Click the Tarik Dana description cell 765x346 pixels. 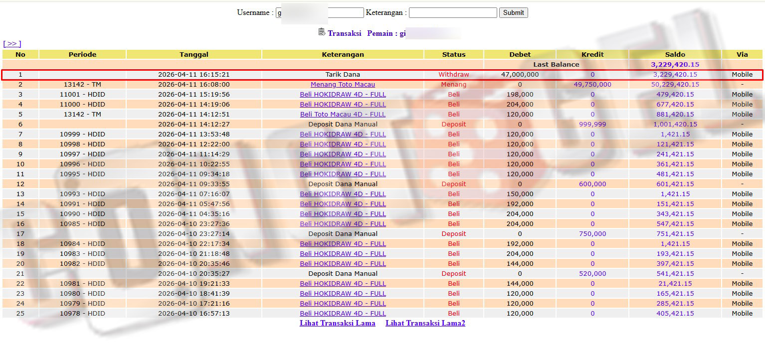point(343,75)
